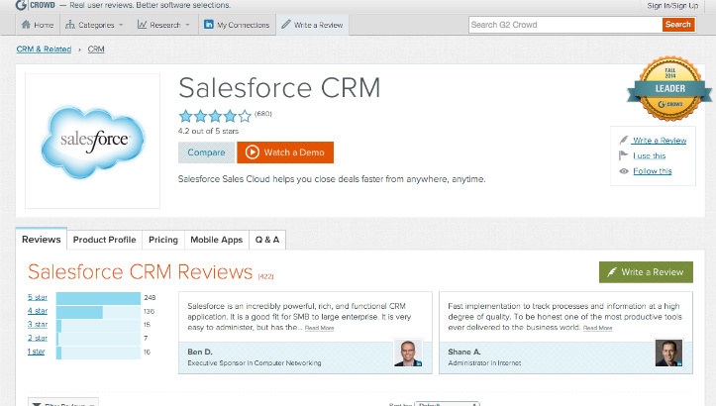Click flag icon beside I use this
The height and width of the screenshot is (406, 716).
(623, 155)
